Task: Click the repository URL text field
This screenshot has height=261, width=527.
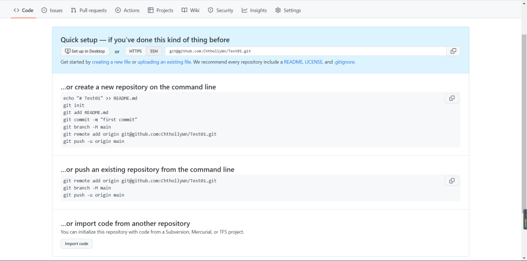Action: click(x=305, y=51)
